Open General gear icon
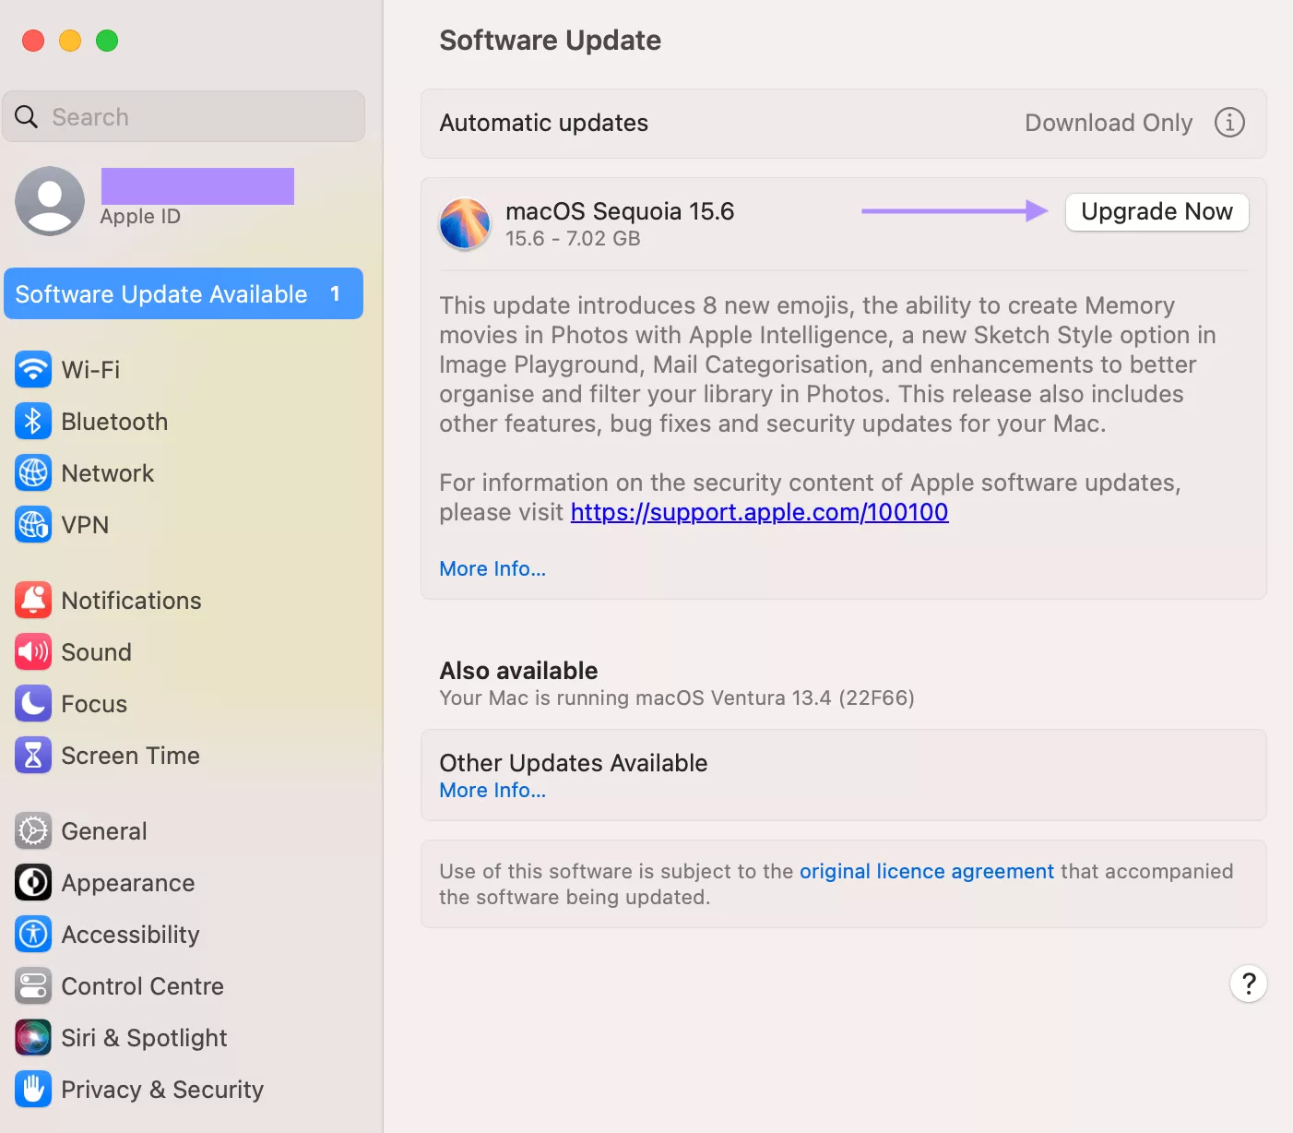Screen dimensions: 1293x1133 point(33,831)
